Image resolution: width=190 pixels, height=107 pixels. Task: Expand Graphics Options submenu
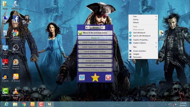[x=143, y=43]
